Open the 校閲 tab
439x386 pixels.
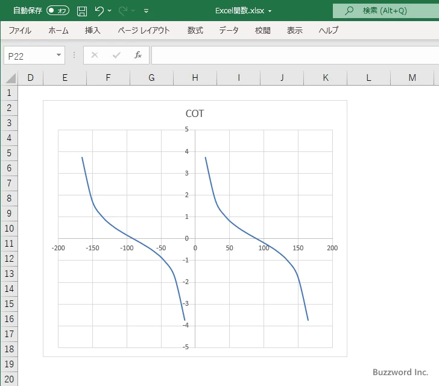(263, 30)
